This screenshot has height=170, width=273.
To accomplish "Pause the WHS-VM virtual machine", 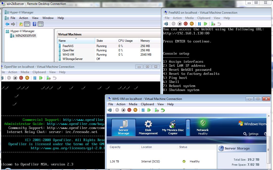I will (x=143, y=110).
